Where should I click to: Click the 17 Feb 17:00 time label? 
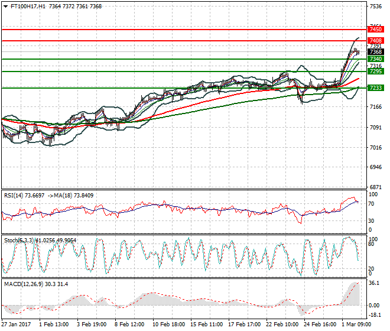pos(245,324)
